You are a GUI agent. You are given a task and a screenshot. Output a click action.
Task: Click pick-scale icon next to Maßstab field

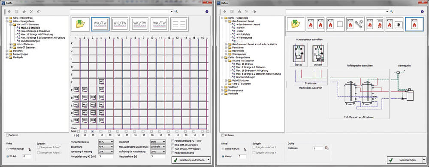(x=326, y=148)
